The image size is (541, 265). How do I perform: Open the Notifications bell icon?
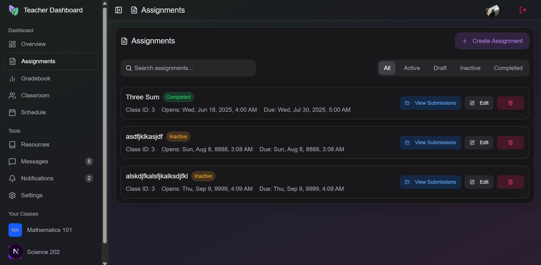click(x=12, y=178)
